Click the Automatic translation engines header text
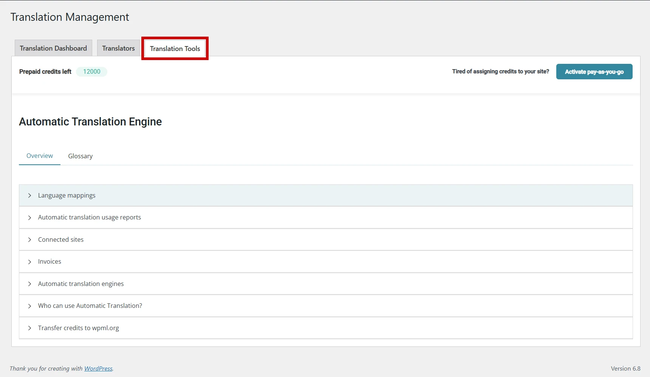 click(x=80, y=284)
